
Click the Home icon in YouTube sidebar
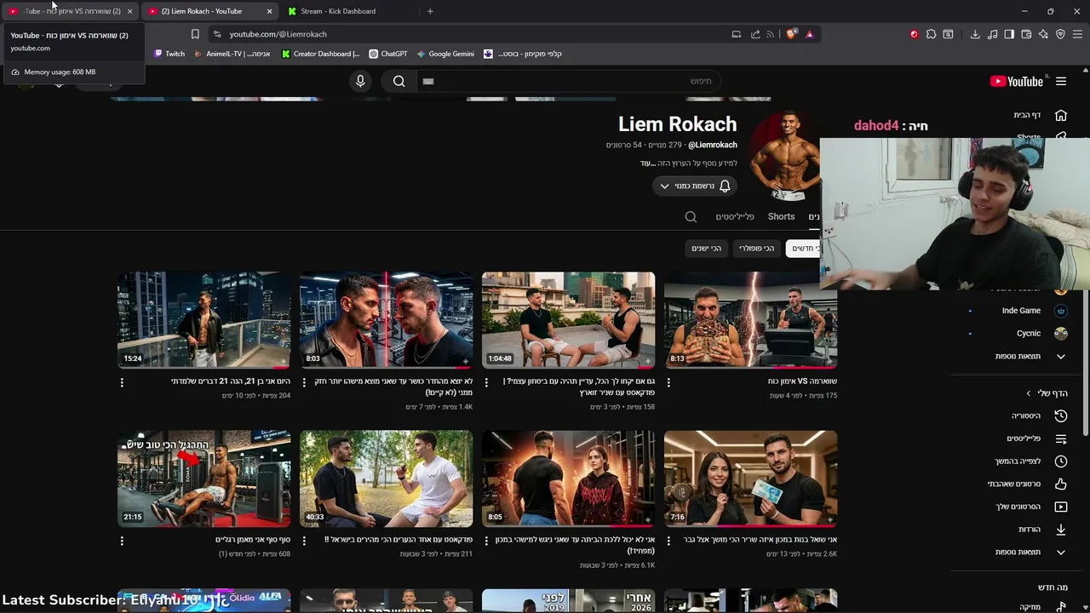pos(1061,115)
